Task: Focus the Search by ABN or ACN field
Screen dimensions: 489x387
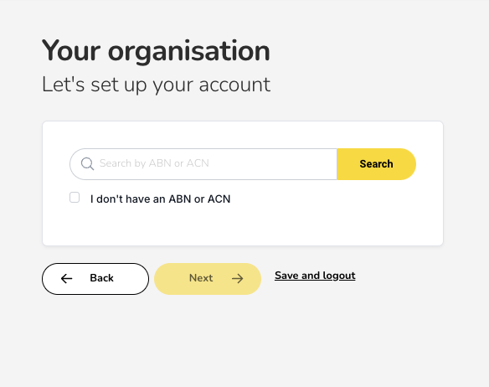Action: 203,164
